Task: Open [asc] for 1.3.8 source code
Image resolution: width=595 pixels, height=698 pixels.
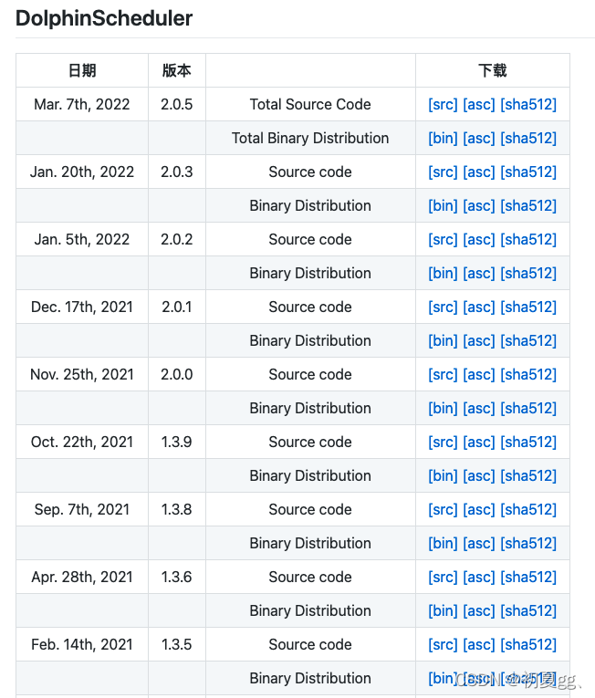Action: point(479,509)
